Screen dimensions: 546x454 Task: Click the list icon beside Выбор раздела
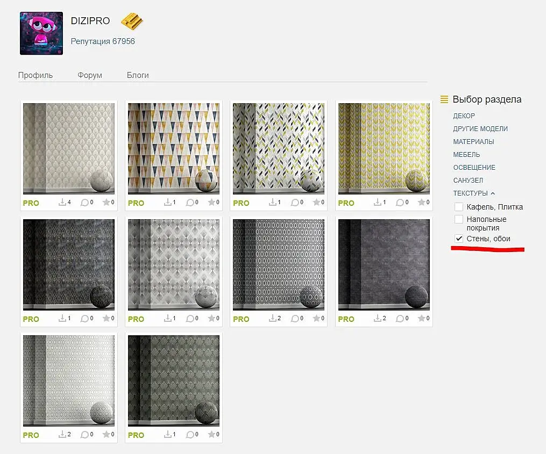pyautogui.click(x=444, y=99)
